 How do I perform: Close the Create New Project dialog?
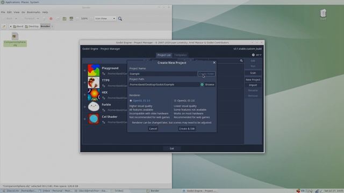coord(214,63)
